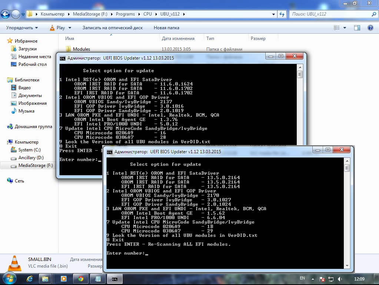
Task: Open the network tray icon
Action: pyautogui.click(x=331, y=279)
